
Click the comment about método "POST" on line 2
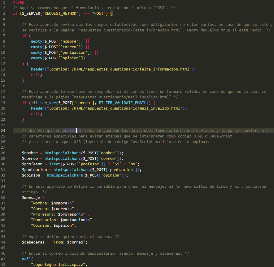[x=94, y=8]
